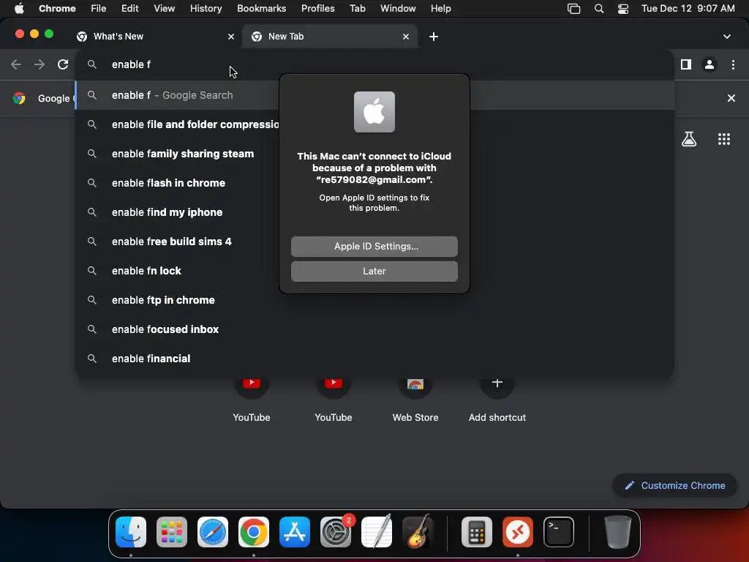Click the Apple ID Settings button
Viewport: 749px width, 562px height.
tap(374, 246)
